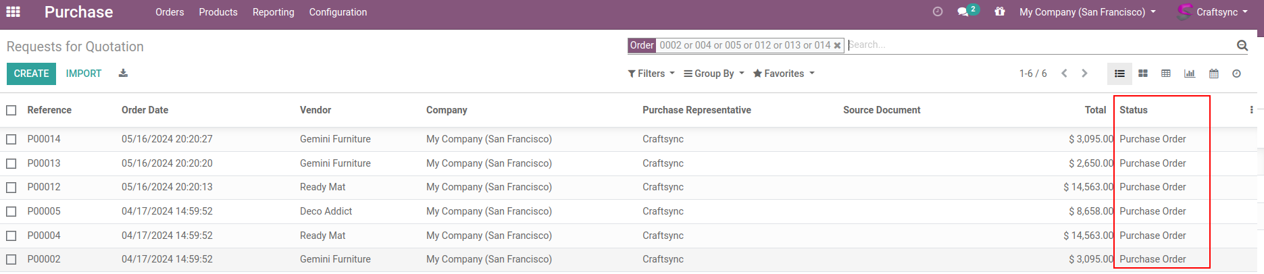This screenshot has height=274, width=1264.
Task: Click the CREATE button
Action: pyautogui.click(x=31, y=74)
